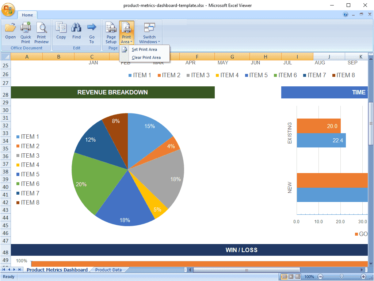374x281 pixels.
Task: Click the zoom in plus button
Action: (363, 277)
